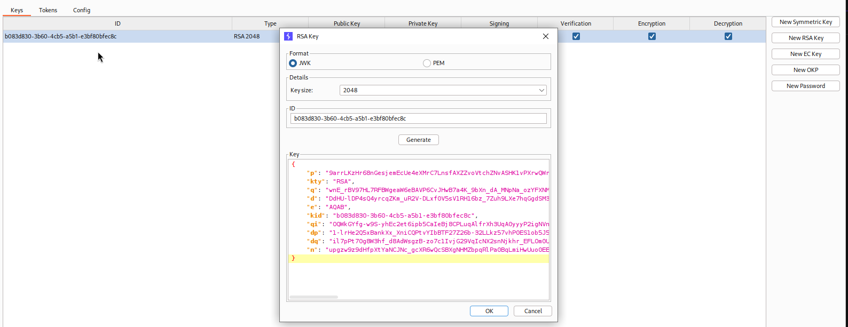Click the key ID input field
Viewport: 848px width, 327px height.
click(418, 118)
